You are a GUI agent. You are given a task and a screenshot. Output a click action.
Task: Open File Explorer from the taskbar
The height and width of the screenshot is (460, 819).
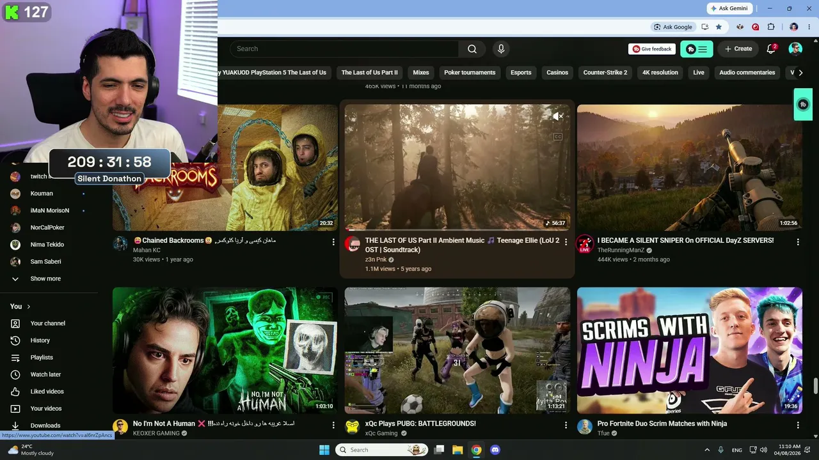457,450
